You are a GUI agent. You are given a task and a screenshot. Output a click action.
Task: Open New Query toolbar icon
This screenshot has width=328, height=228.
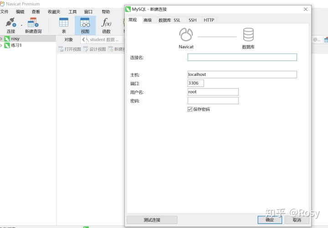(x=33, y=22)
